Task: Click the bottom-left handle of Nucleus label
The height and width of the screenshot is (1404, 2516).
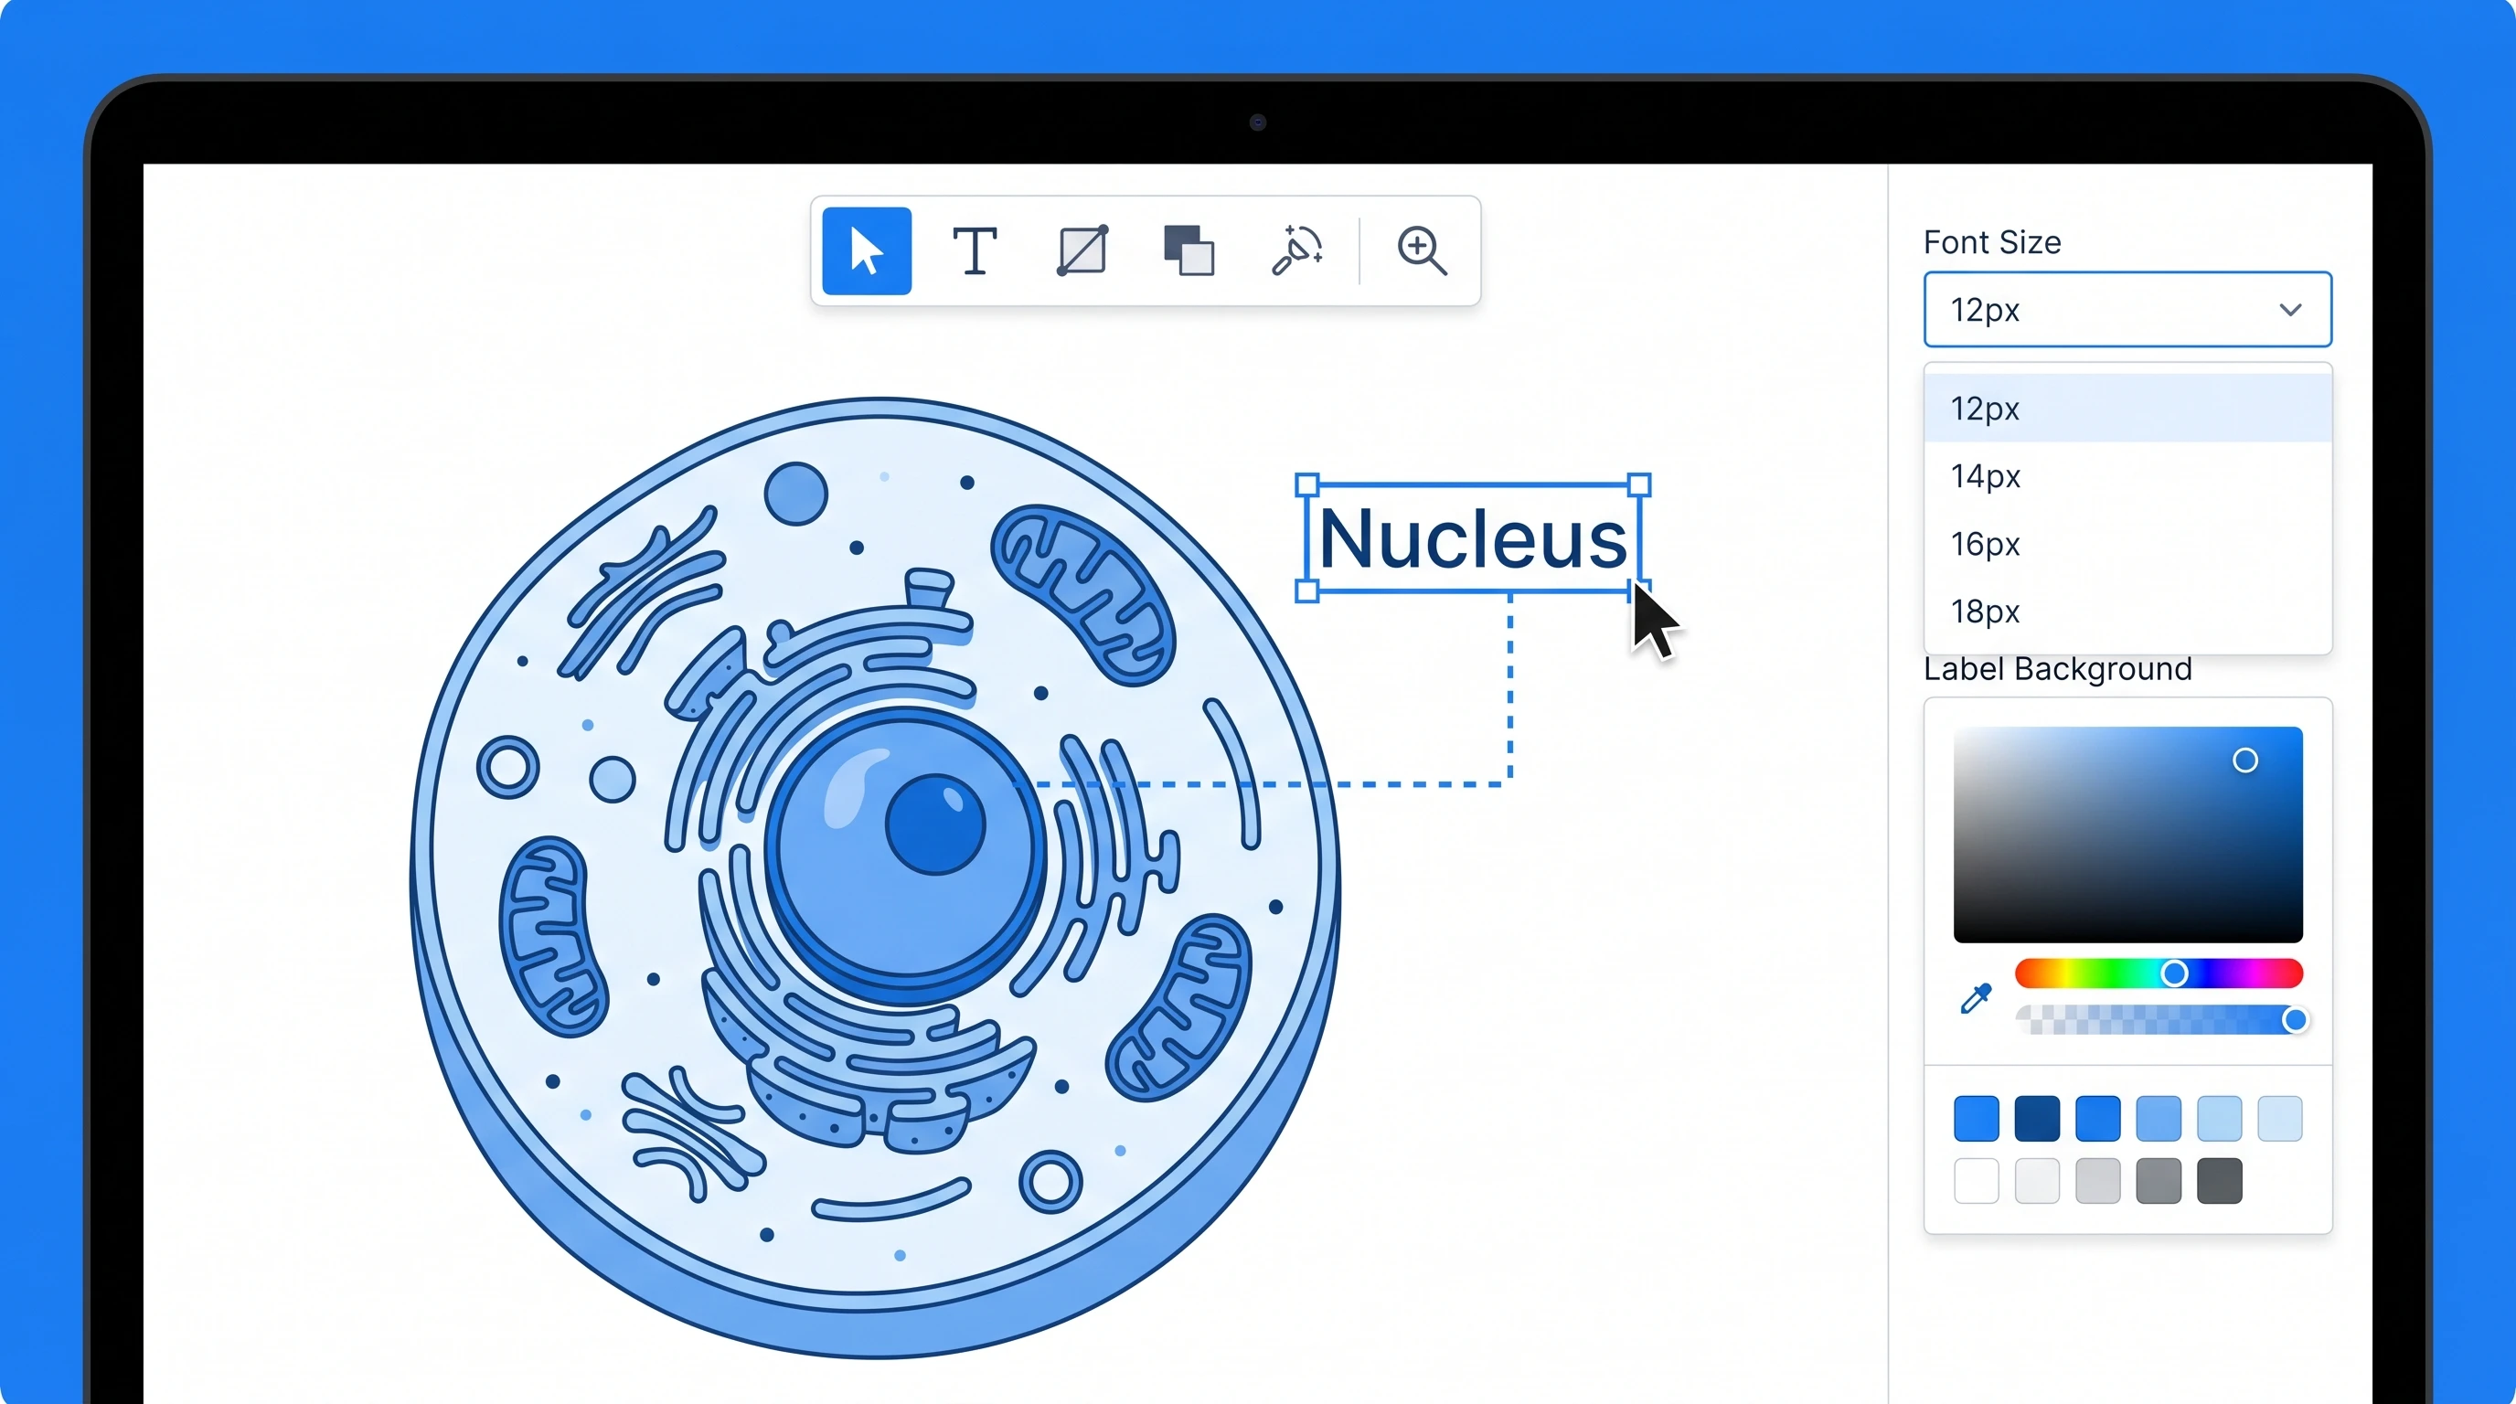Action: 1306,590
